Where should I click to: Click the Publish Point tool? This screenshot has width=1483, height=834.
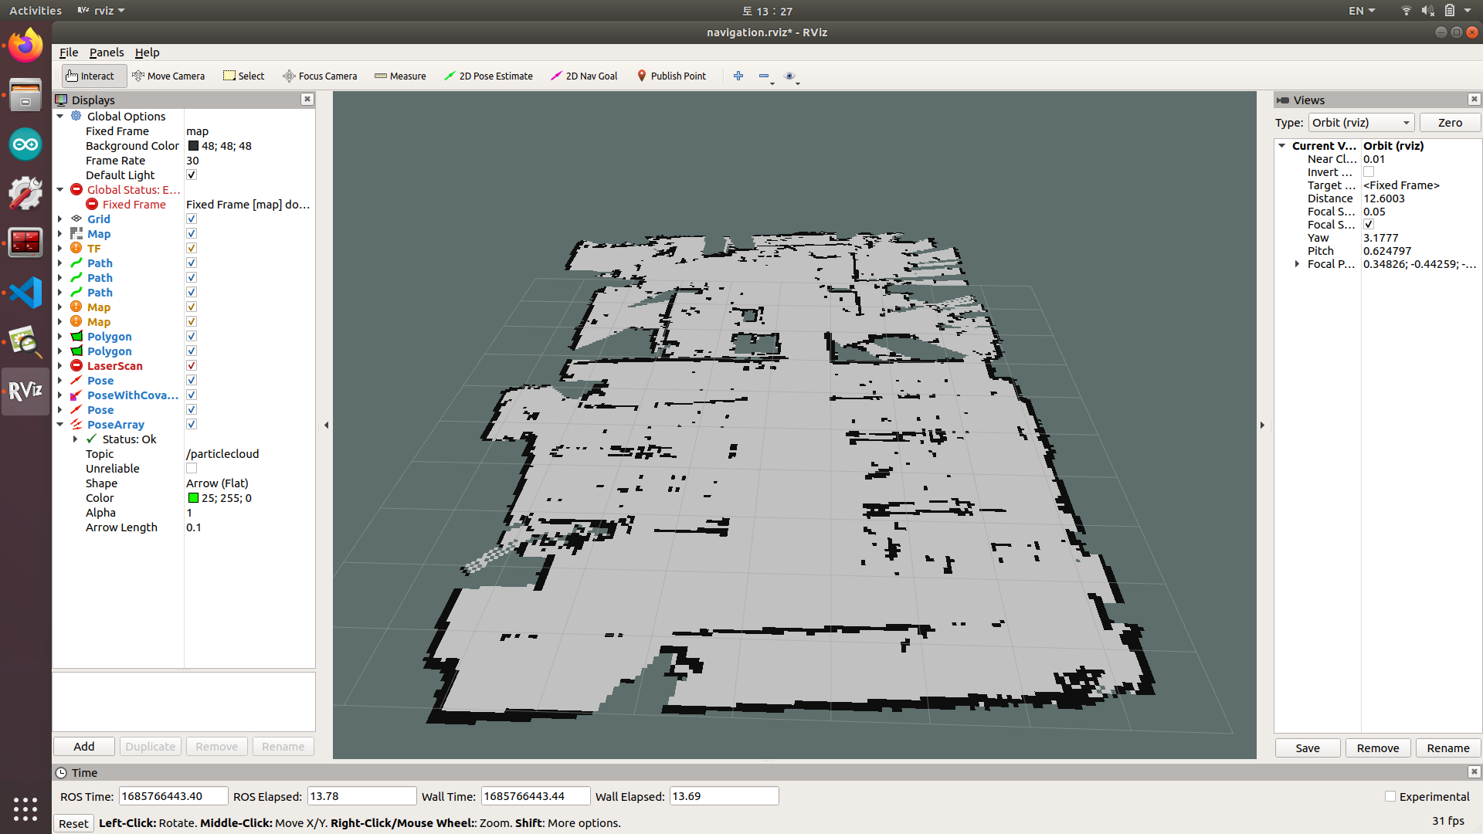671,76
